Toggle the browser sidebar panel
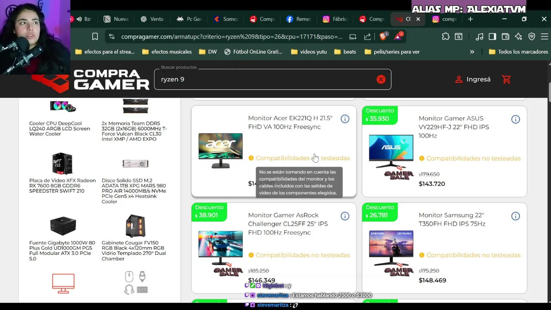Viewport: 551px width, 310px height. click(492, 37)
